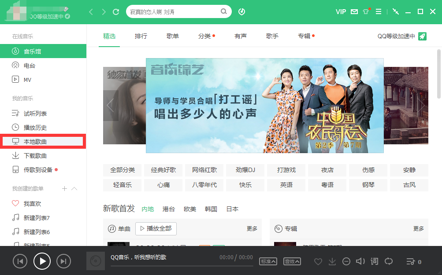Open the listen-to-identify song icon beside search

point(241,12)
